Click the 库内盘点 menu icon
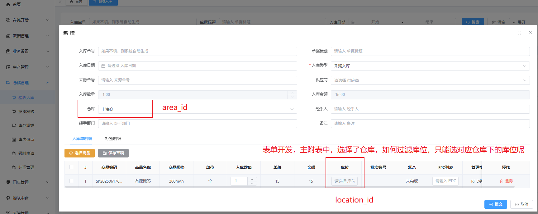This screenshot has height=214, width=538. [14, 139]
